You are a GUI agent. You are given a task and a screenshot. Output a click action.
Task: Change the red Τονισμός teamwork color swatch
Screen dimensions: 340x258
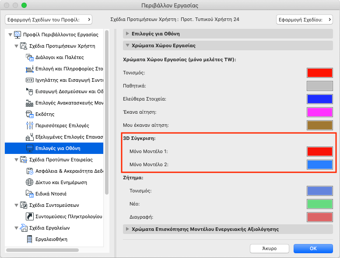pos(319,73)
